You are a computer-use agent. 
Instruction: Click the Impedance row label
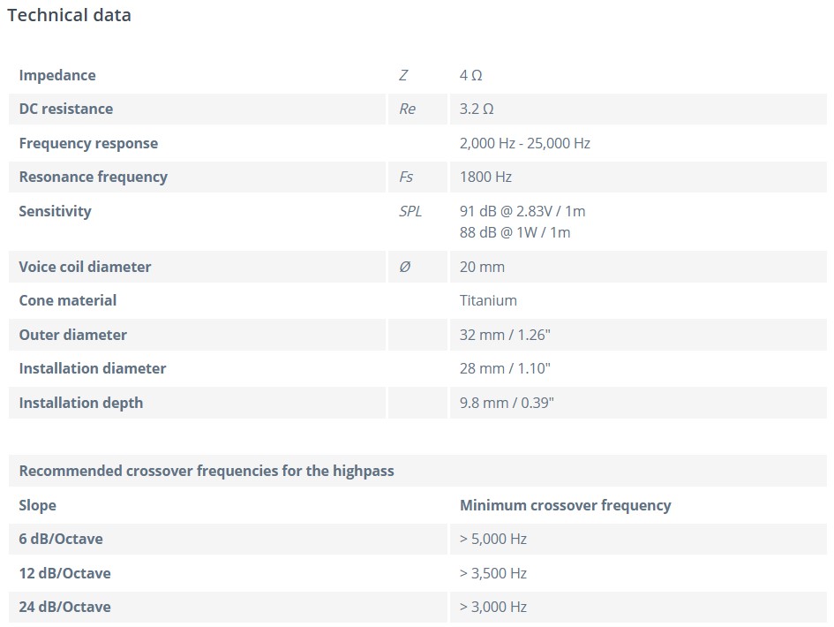click(x=57, y=75)
